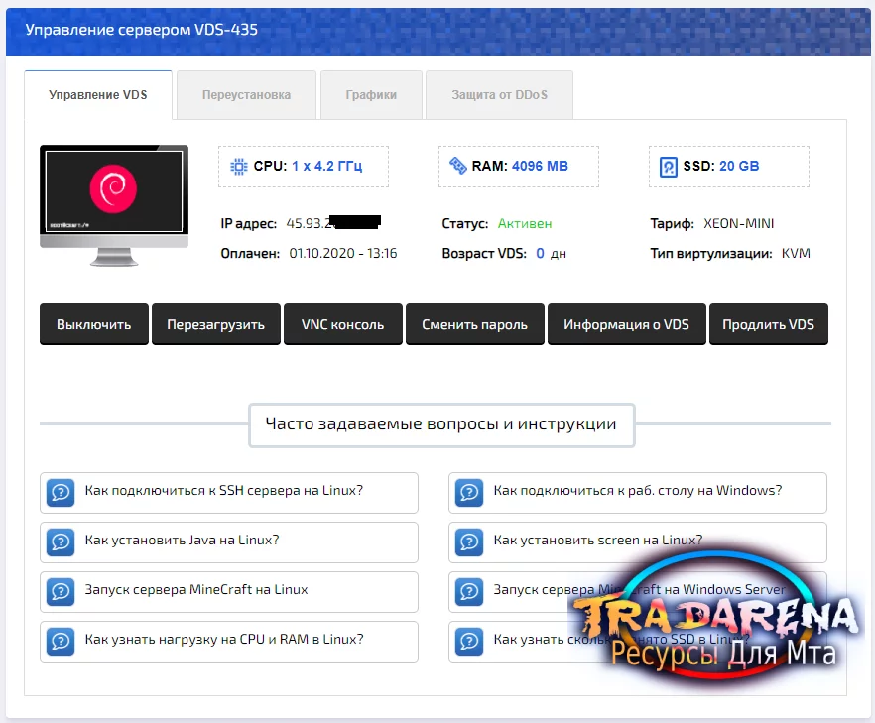Click the Продлить VDS button
Viewport: 875px width, 723px height.
point(769,324)
